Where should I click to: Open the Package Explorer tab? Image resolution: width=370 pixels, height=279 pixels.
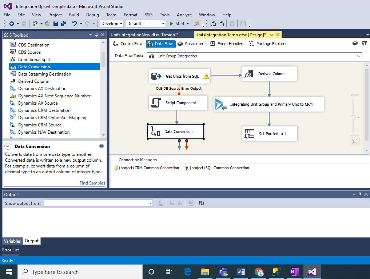click(268, 44)
